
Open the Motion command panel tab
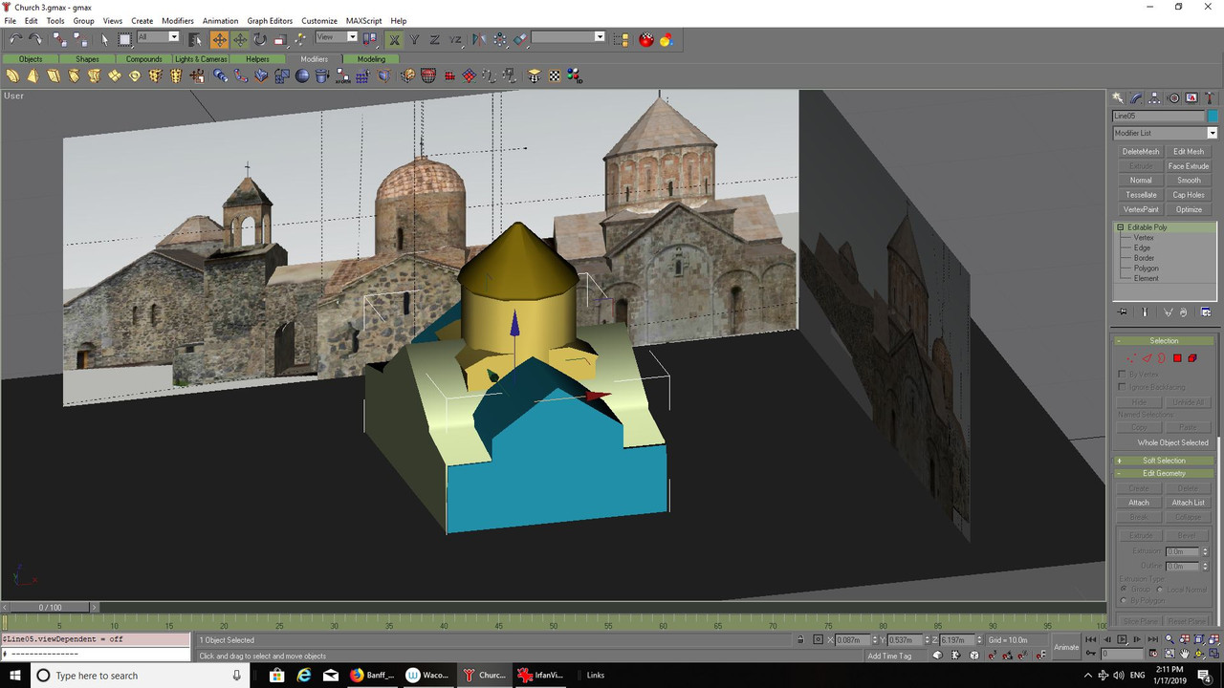1173,97
